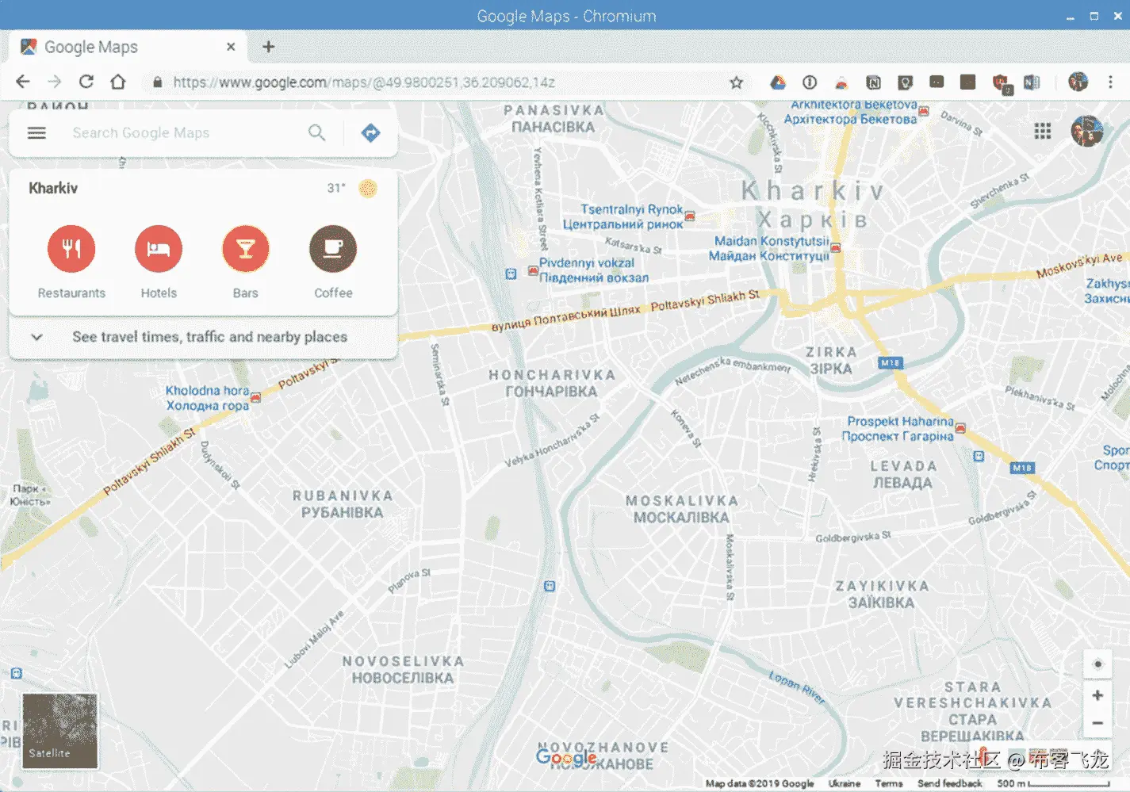This screenshot has width=1130, height=792.
Task: Open the Chromium three-dot menu
Action: 1110,82
